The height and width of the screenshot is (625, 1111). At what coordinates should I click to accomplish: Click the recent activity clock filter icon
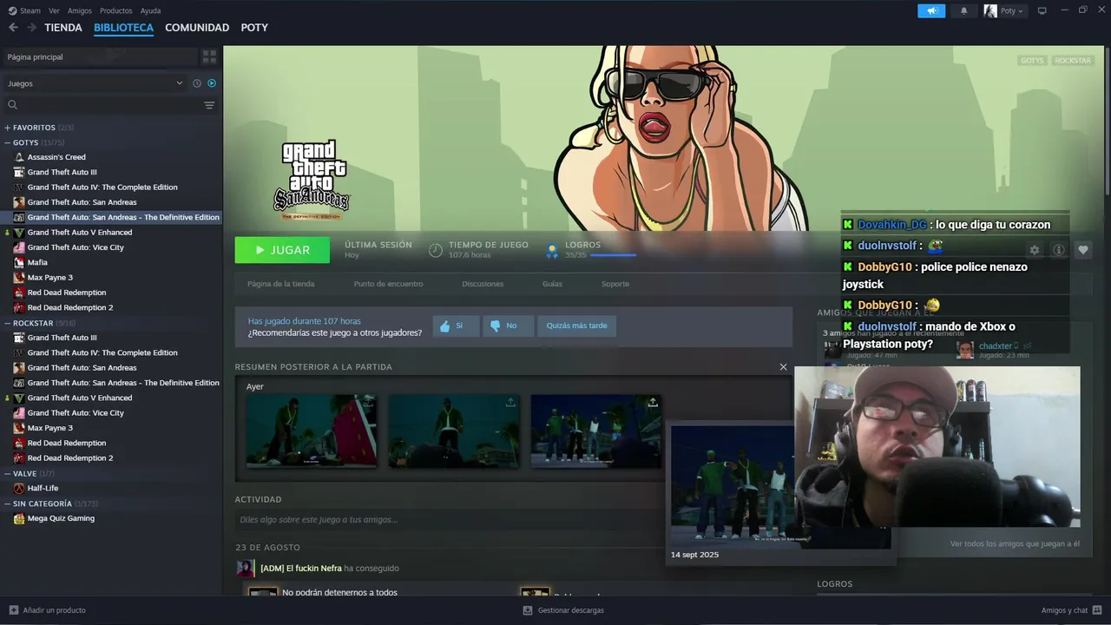(197, 83)
